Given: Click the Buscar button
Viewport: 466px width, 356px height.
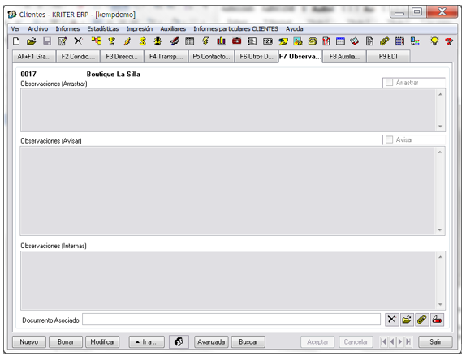Looking at the screenshot, I should pos(248,342).
